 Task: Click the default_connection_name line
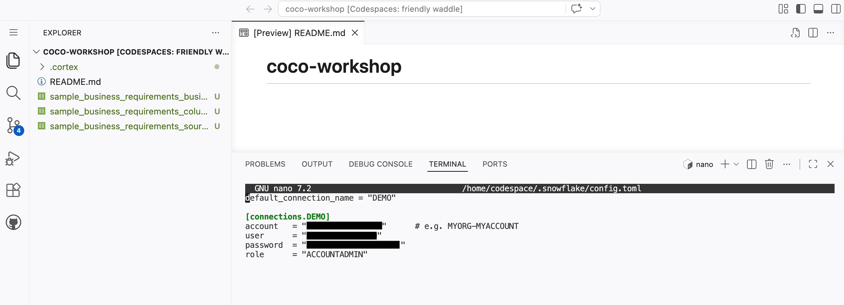[321, 198]
